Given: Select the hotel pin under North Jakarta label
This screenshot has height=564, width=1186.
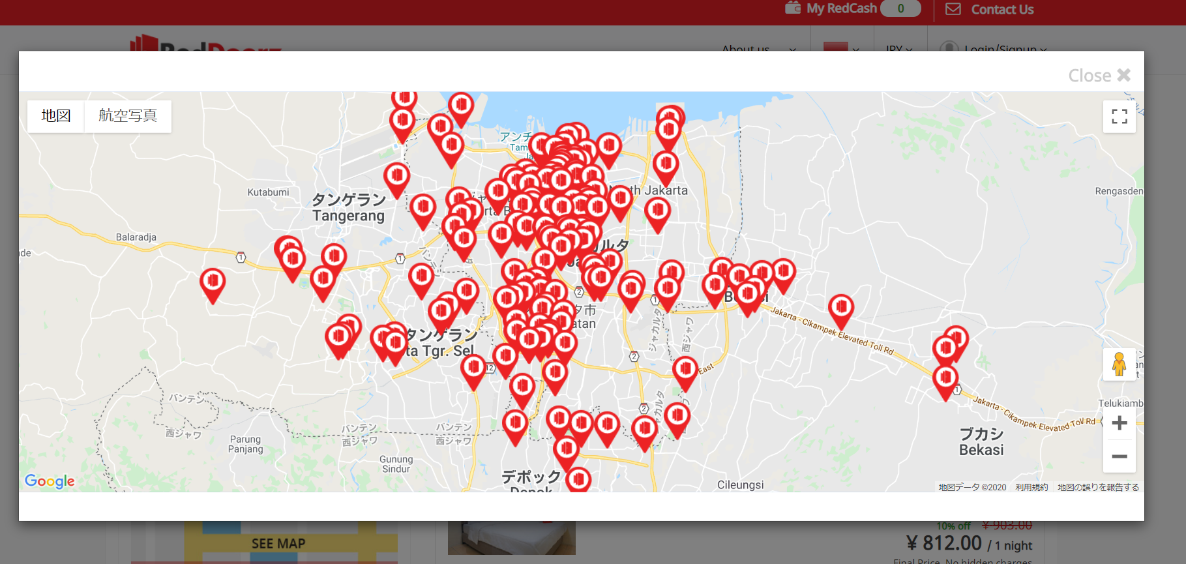Looking at the screenshot, I should pos(657,215).
